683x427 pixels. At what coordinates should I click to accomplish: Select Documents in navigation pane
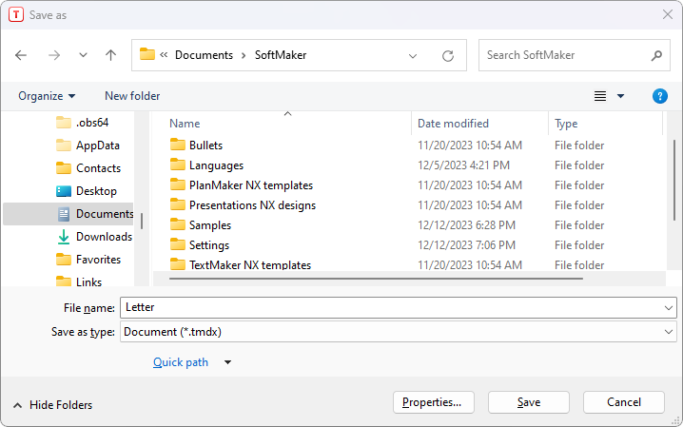point(68,214)
